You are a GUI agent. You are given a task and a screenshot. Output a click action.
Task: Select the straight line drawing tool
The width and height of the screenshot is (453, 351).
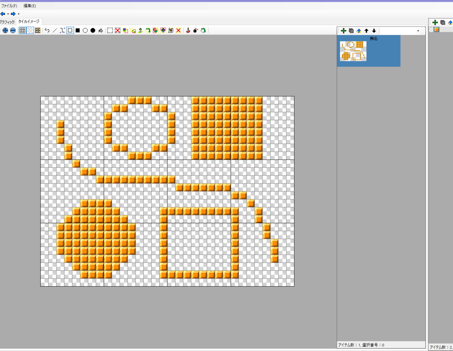[55, 30]
